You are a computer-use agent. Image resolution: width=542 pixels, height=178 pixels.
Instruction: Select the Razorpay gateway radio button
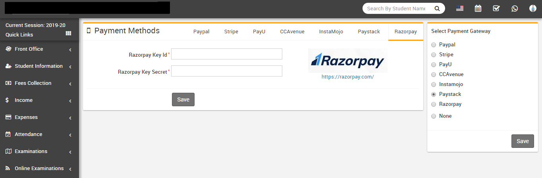click(434, 104)
